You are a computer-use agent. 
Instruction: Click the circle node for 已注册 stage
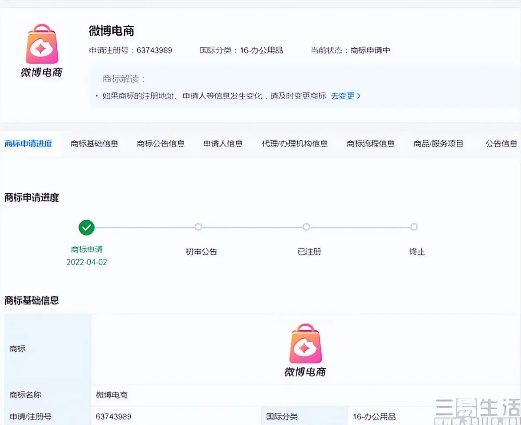[x=306, y=227]
